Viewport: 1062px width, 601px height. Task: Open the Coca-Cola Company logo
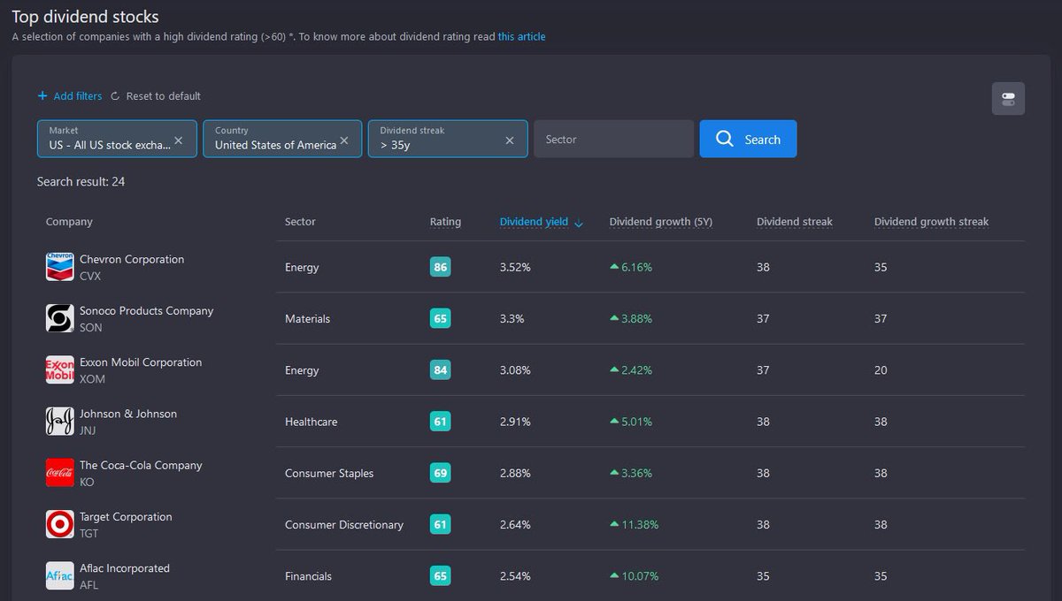[59, 473]
